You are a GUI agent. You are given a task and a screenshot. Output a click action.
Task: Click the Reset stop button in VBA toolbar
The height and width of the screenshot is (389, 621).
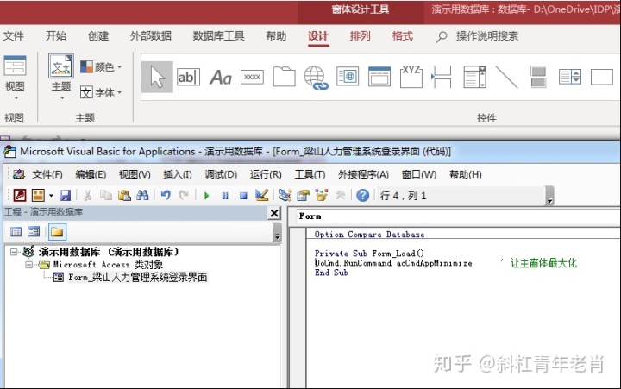(243, 196)
